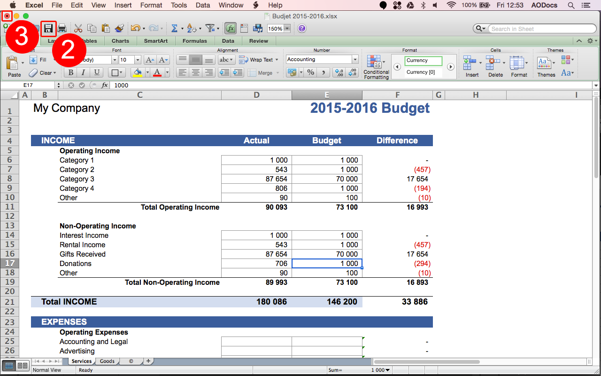
Task: Increase font size with A-up icon
Action: click(x=150, y=60)
